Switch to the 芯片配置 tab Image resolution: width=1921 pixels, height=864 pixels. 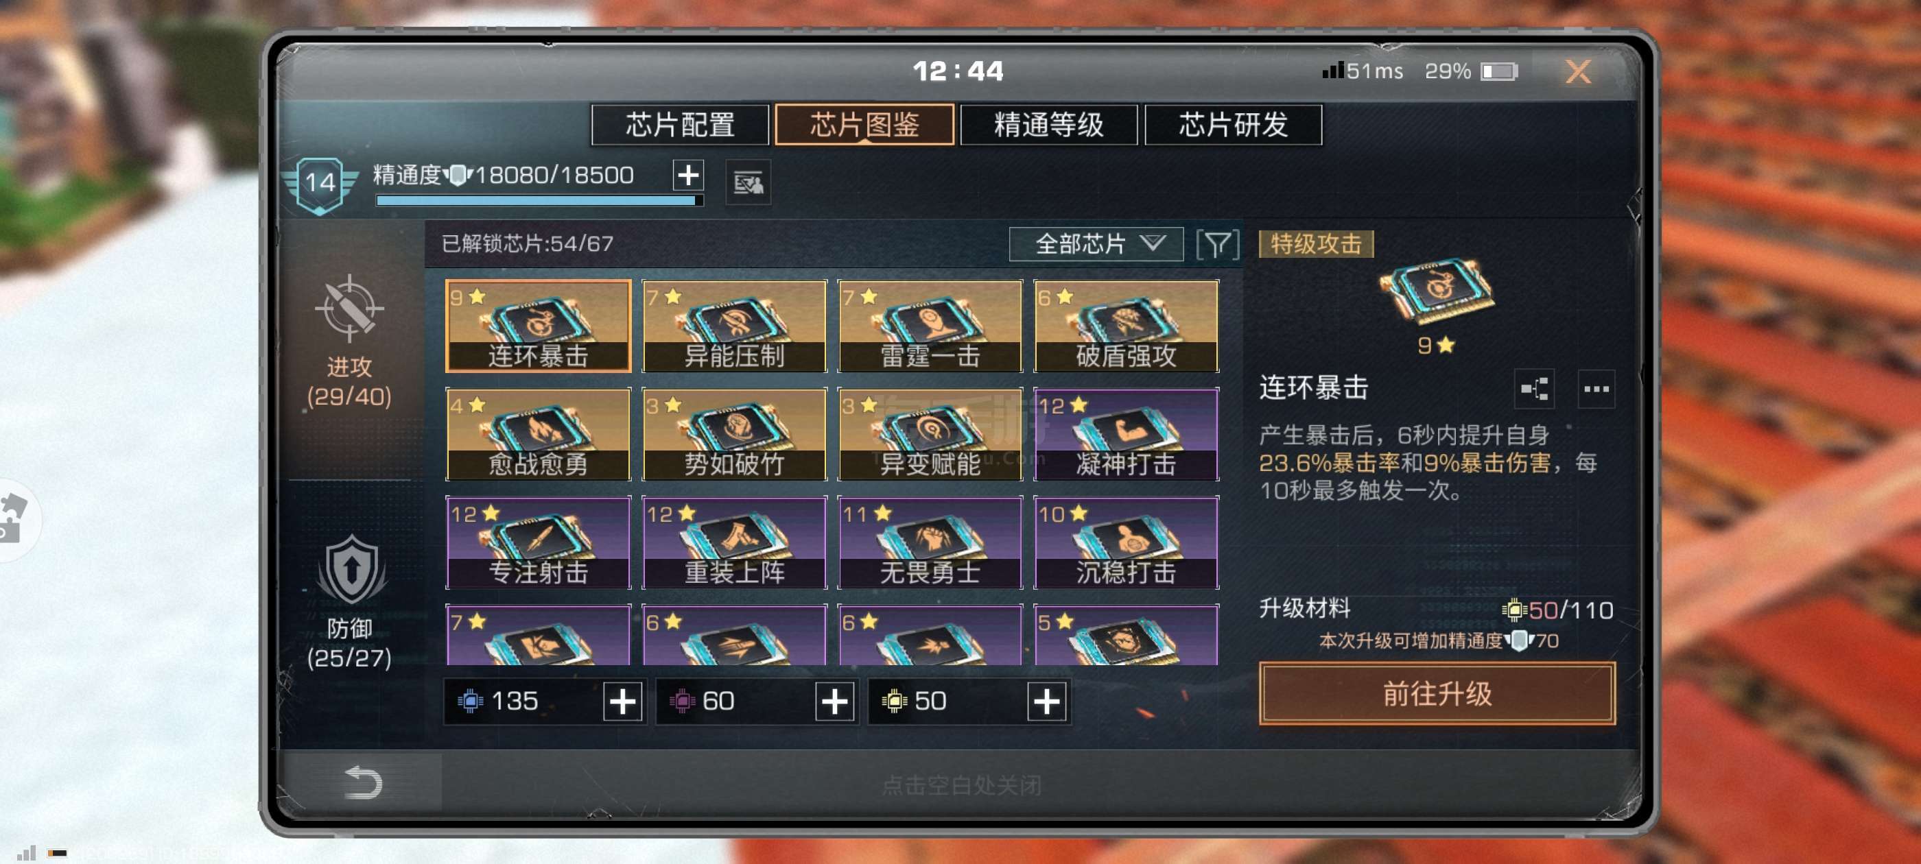coord(679,125)
